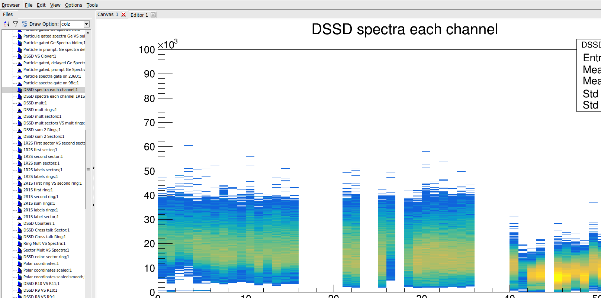Screen dimensions: 601x298
Task: Click histogram icon beside DSSD Counters;1
Action: coord(19,224)
